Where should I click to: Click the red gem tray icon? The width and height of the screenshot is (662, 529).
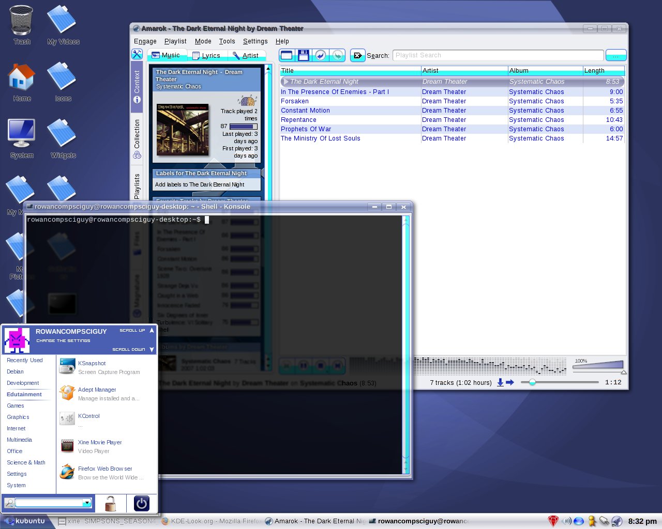(553, 521)
